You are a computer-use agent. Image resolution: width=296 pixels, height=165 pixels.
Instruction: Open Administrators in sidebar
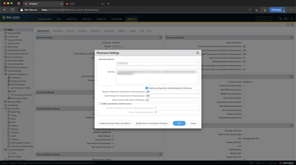(14, 43)
